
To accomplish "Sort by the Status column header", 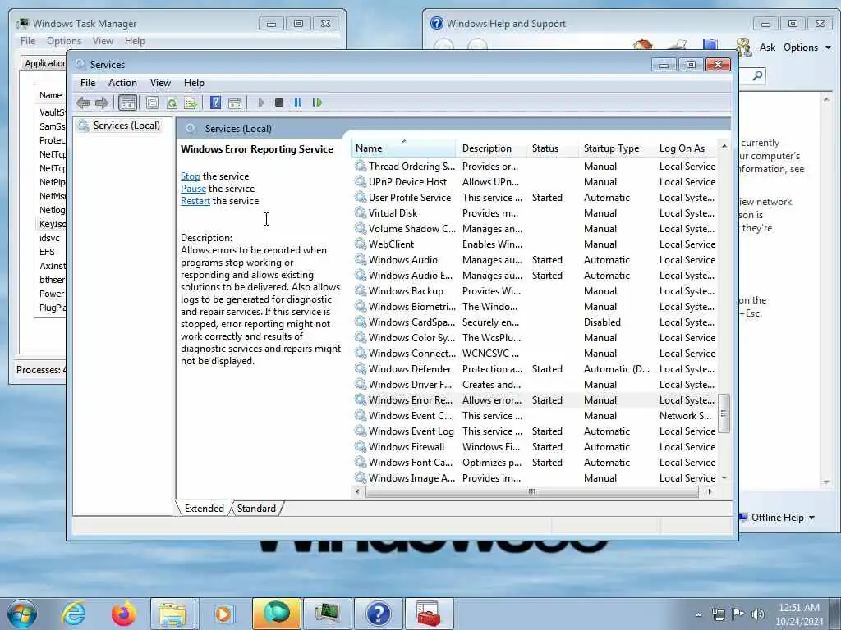I will point(553,148).
